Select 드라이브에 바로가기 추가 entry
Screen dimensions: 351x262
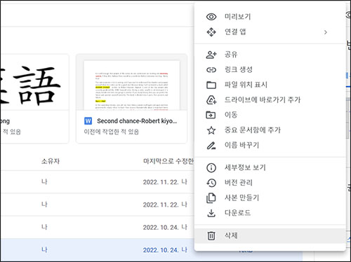click(270, 100)
